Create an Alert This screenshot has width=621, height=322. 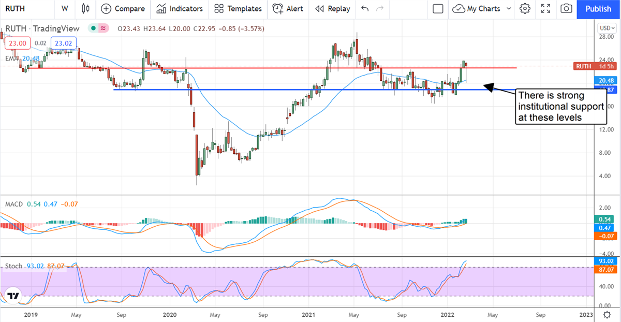[x=288, y=9]
